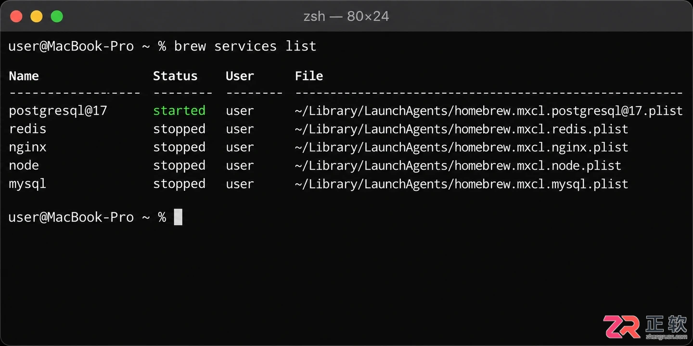This screenshot has width=693, height=346.
Task: Click the homebrew.mxcl.nginx.plist file path
Action: 462,148
